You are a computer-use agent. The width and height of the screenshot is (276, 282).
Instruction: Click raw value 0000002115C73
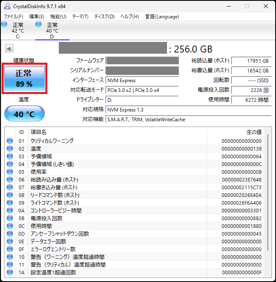click(x=242, y=188)
